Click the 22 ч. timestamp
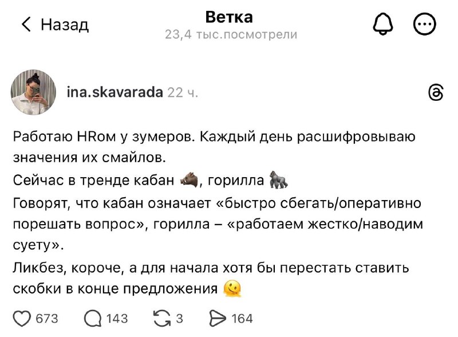The height and width of the screenshot is (337, 458). tap(183, 93)
